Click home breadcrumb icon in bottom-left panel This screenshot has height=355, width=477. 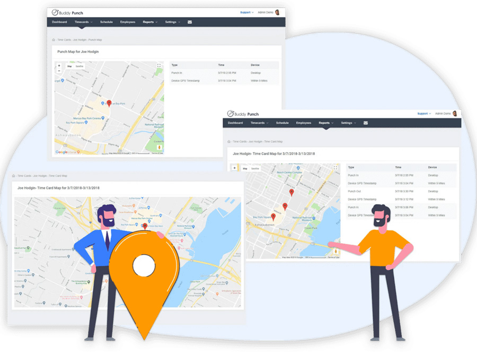[13, 176]
